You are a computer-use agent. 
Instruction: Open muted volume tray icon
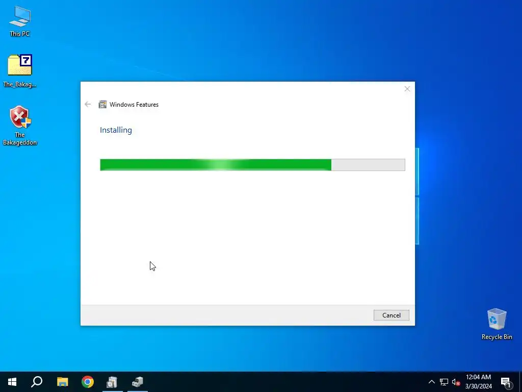456,382
